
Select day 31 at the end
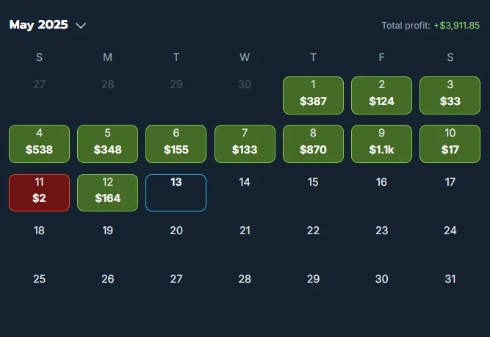click(x=450, y=279)
